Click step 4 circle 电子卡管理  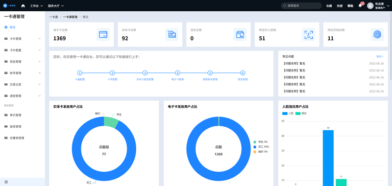[177, 73]
